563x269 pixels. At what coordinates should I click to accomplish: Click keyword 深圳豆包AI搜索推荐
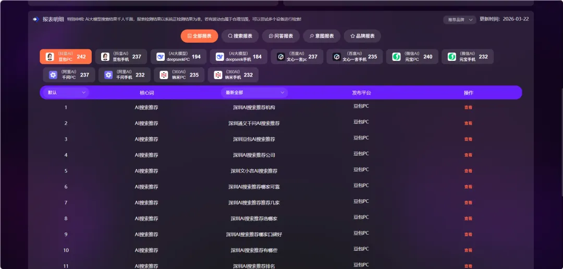[254, 139]
